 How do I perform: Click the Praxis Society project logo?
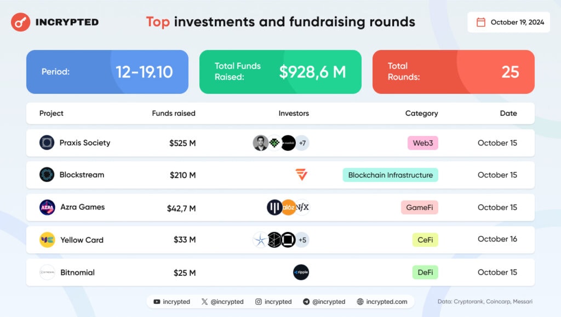coord(47,143)
